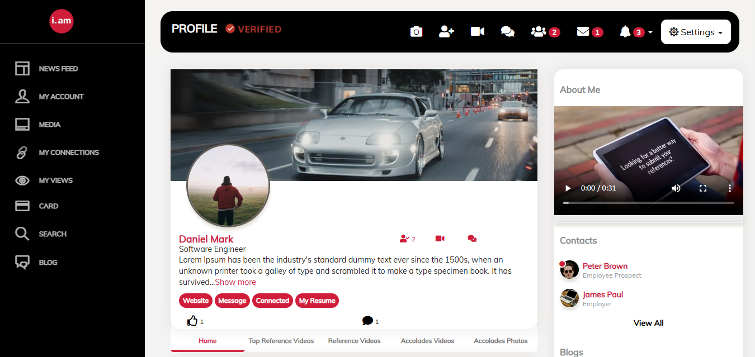This screenshot has height=357, width=755.
Task: Open MY ACCOUNT menu item
Action: coord(61,97)
